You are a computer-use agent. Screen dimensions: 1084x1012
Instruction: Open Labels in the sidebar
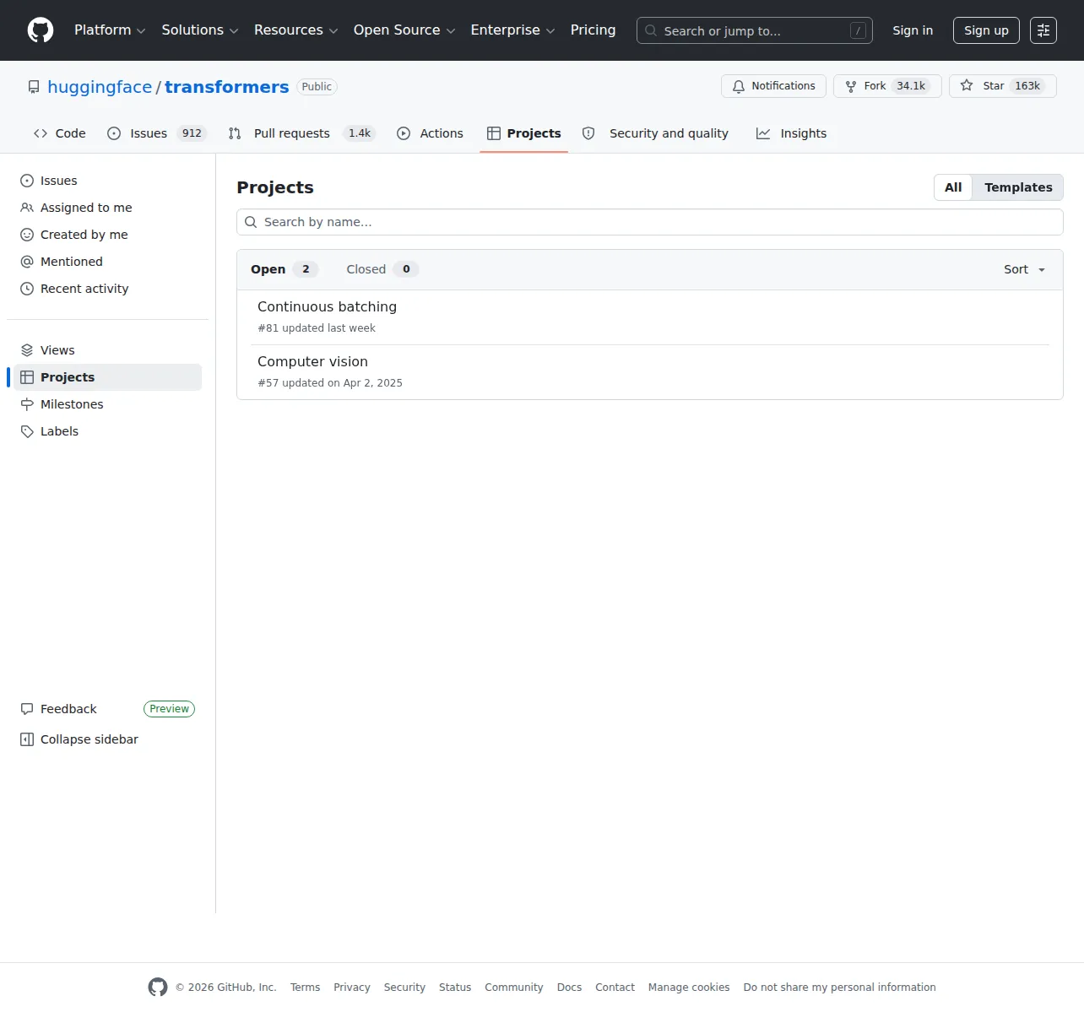click(107, 431)
